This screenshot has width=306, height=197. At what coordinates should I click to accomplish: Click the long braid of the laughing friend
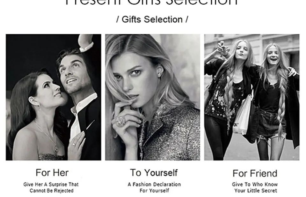point(282,109)
